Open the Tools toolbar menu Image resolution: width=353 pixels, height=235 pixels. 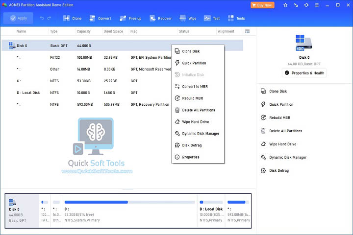(x=236, y=18)
